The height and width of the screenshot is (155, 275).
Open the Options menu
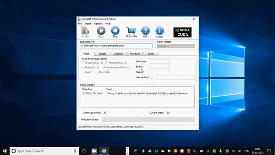tap(98, 24)
